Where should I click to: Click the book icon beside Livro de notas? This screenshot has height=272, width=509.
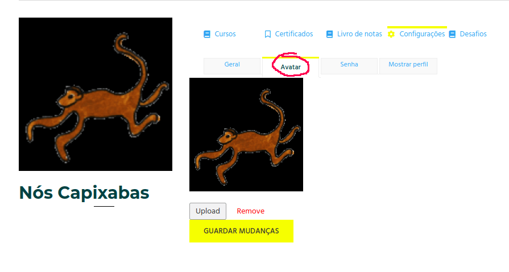click(329, 34)
